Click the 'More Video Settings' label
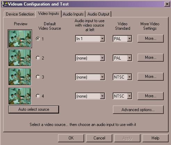171x145 pixels. (x=150, y=26)
